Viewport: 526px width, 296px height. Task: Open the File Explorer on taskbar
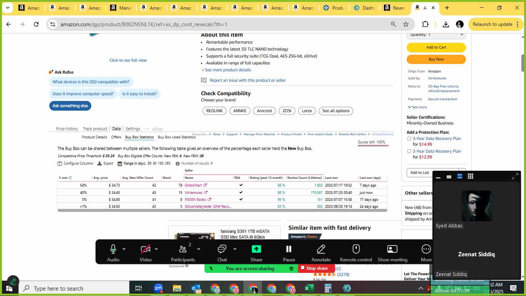pos(177,288)
